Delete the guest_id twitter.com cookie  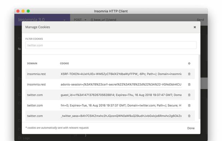pyautogui.click(x=189, y=95)
